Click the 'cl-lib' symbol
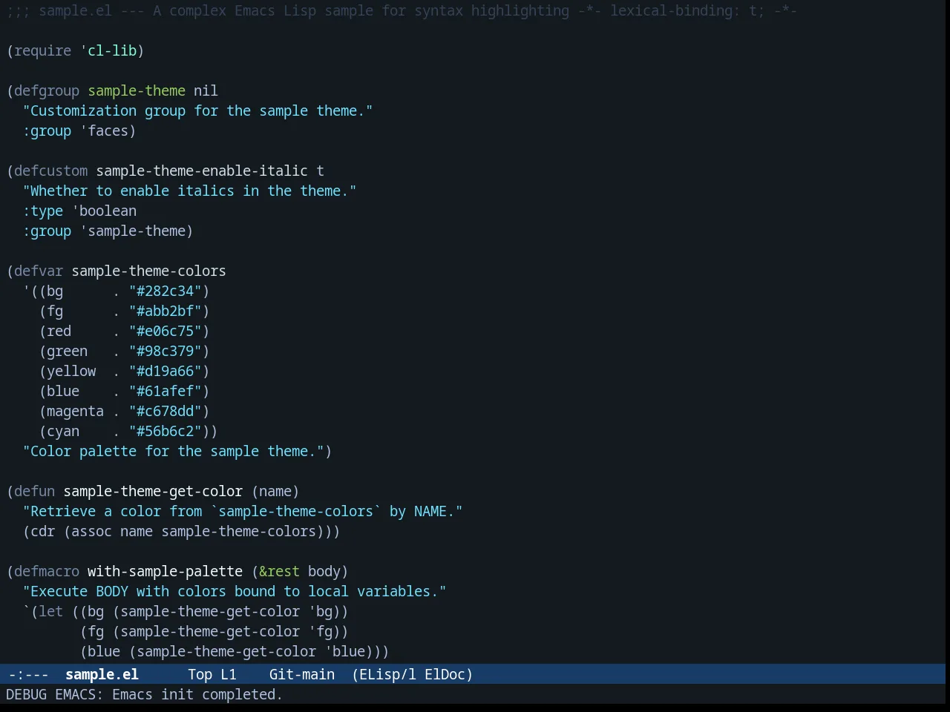Viewport: 950px width, 712px height. pos(112,50)
